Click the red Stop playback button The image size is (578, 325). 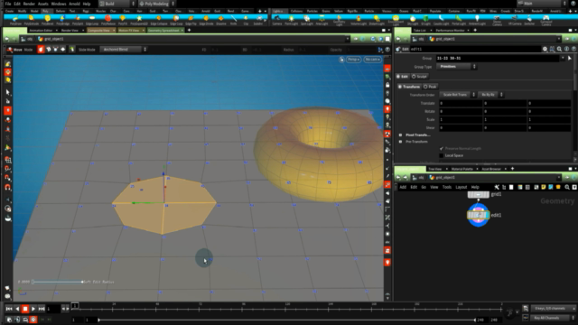(25, 309)
